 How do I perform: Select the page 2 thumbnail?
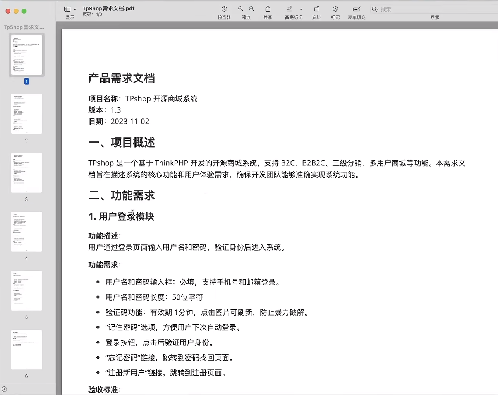[x=26, y=114]
